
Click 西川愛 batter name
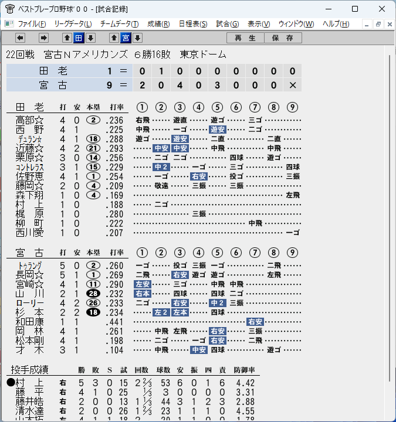point(30,233)
